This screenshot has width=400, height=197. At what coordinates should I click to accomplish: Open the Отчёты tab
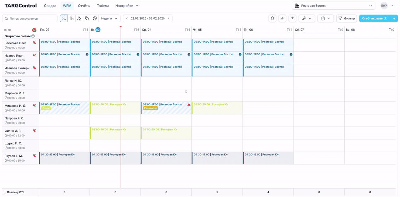pyautogui.click(x=84, y=6)
